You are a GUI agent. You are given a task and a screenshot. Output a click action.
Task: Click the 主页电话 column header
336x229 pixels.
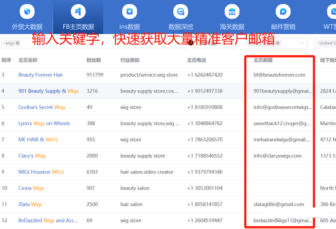196,60
